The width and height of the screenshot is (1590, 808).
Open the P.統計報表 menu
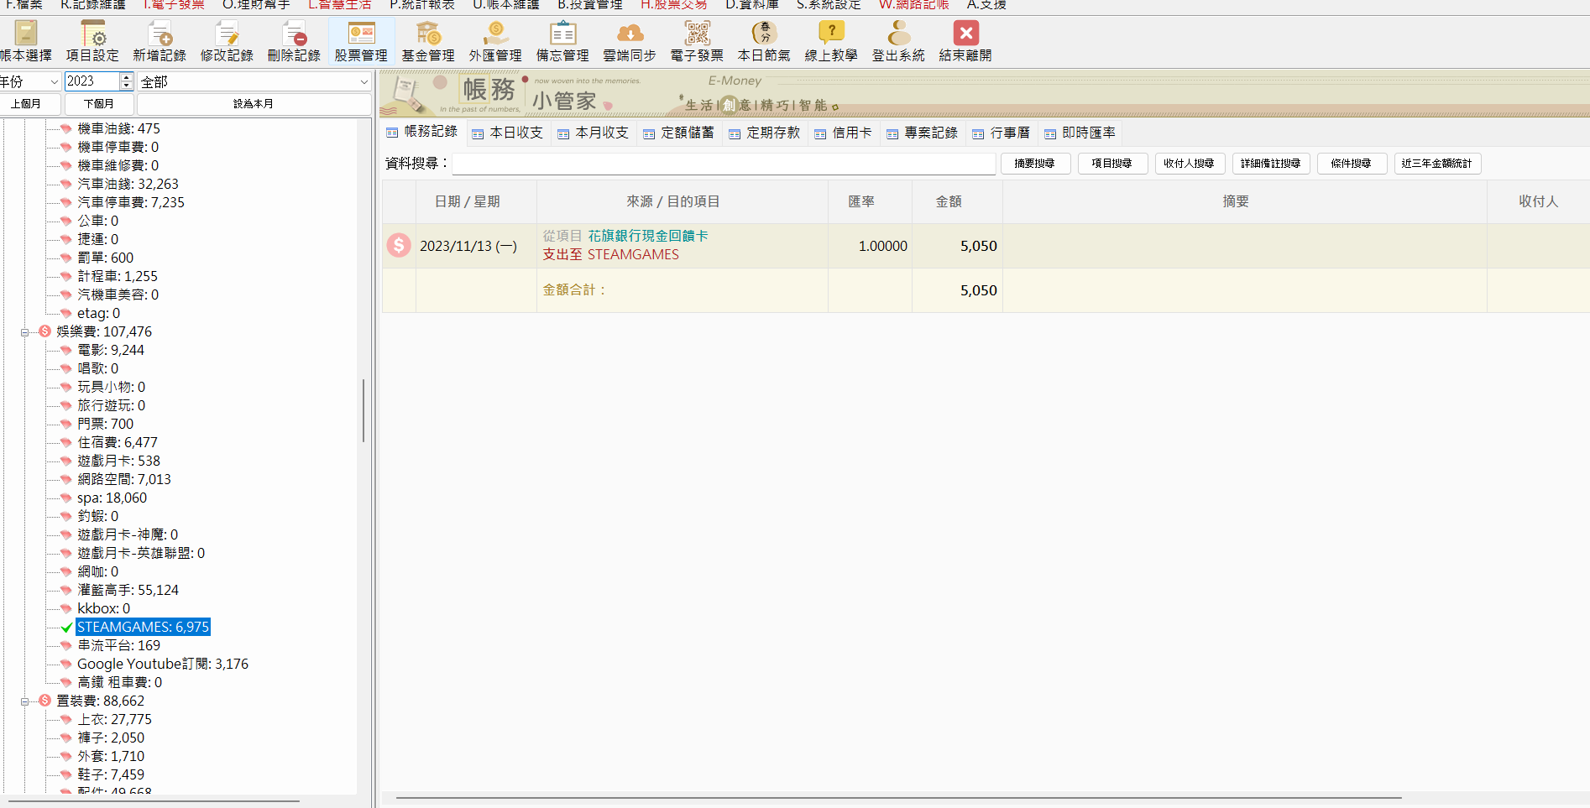pyautogui.click(x=422, y=5)
